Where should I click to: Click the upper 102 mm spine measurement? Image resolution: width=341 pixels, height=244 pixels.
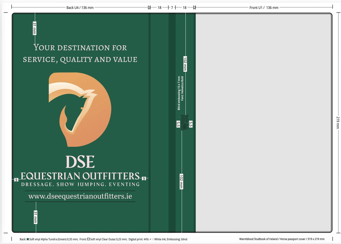point(185,64)
